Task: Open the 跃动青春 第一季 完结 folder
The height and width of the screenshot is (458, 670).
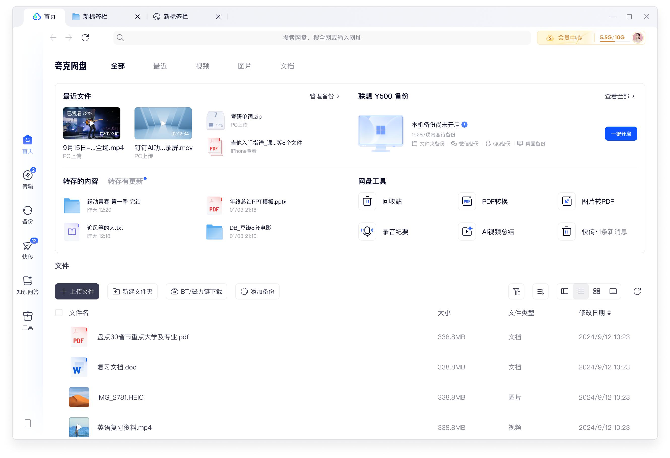Action: pyautogui.click(x=102, y=205)
